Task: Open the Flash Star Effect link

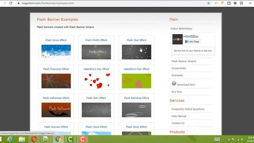Action: (137, 40)
